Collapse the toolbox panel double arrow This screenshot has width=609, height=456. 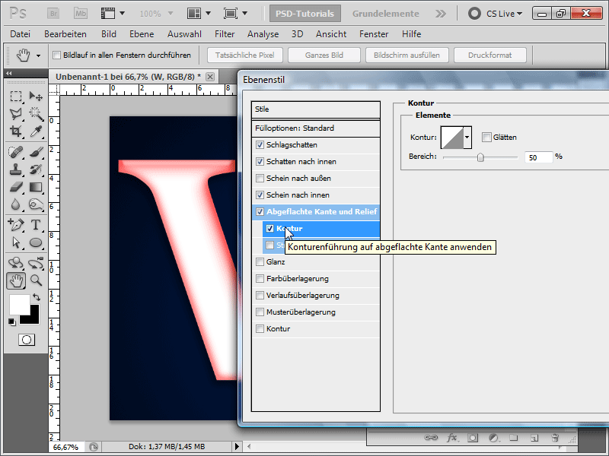(x=9, y=73)
